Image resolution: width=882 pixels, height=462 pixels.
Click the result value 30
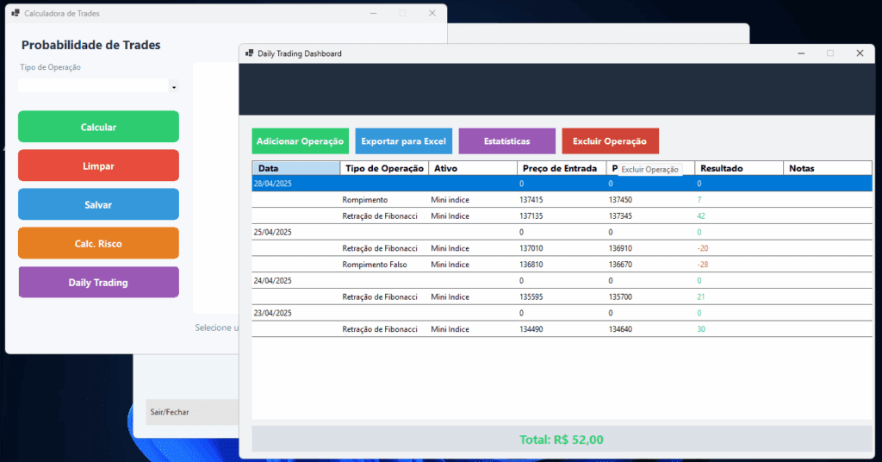(701, 329)
